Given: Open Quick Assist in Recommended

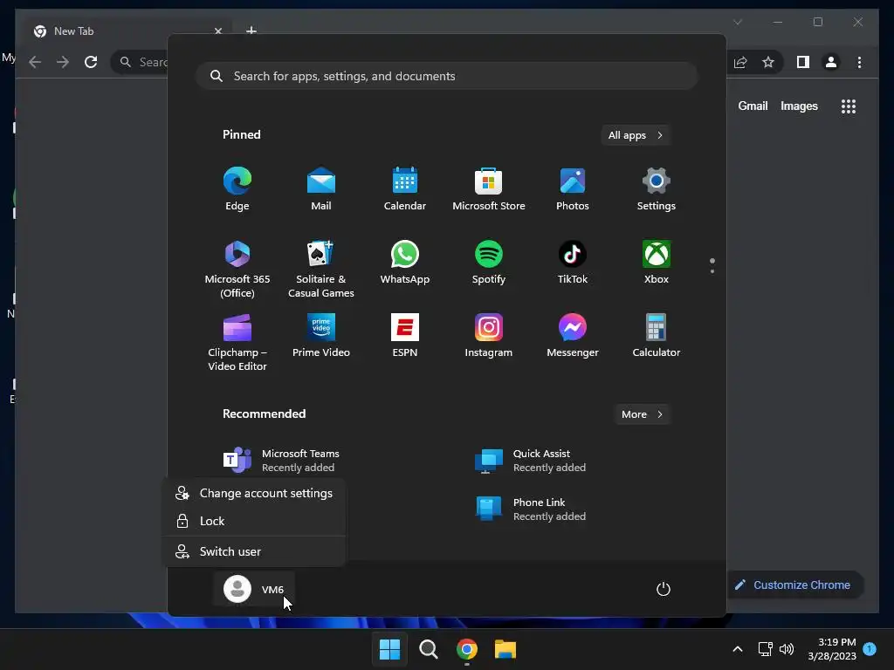Looking at the screenshot, I should (530, 461).
